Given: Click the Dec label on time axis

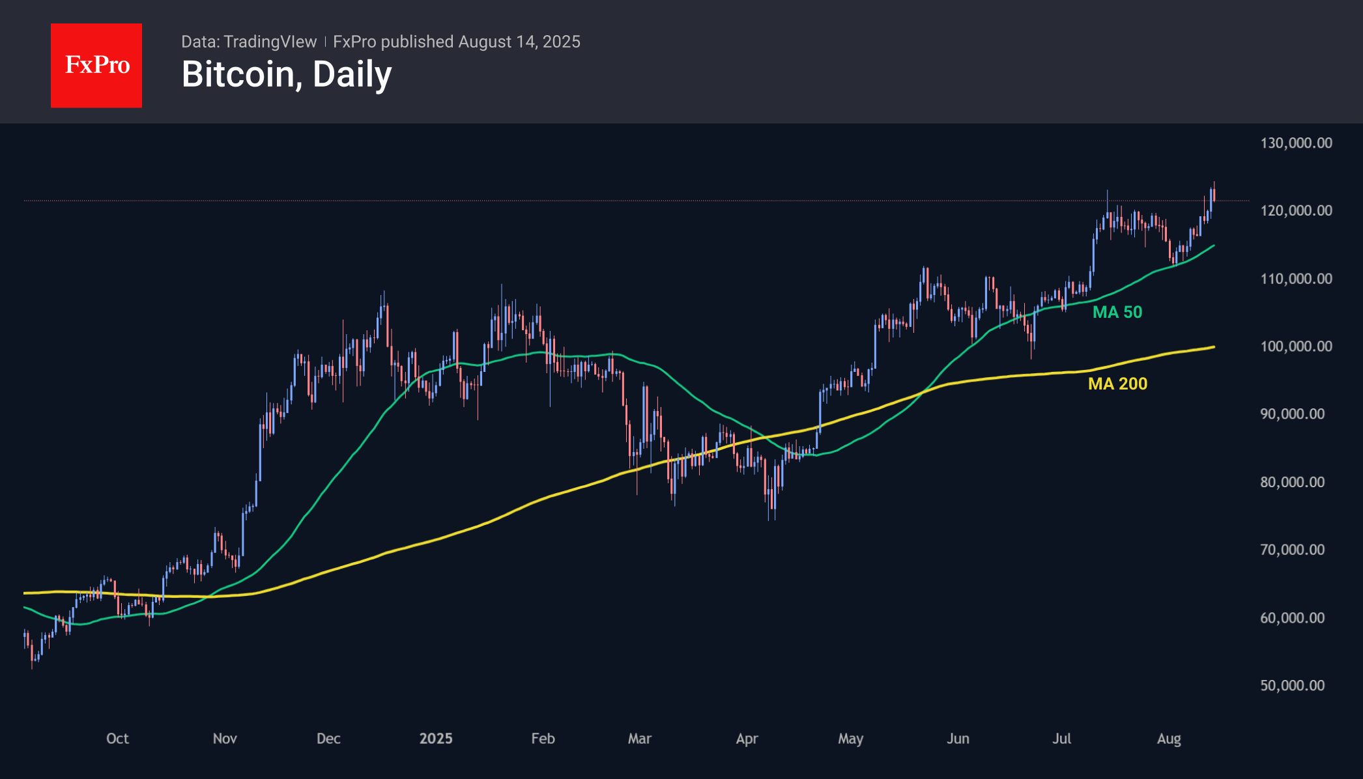Looking at the screenshot, I should click(x=328, y=739).
